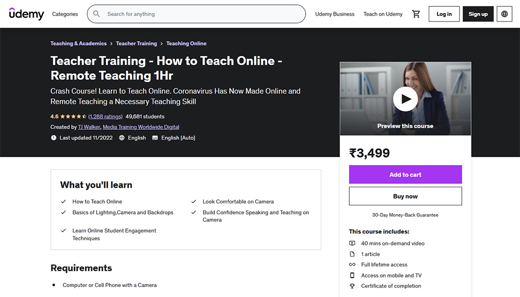Click the last updated alert icon

pyautogui.click(x=54, y=138)
